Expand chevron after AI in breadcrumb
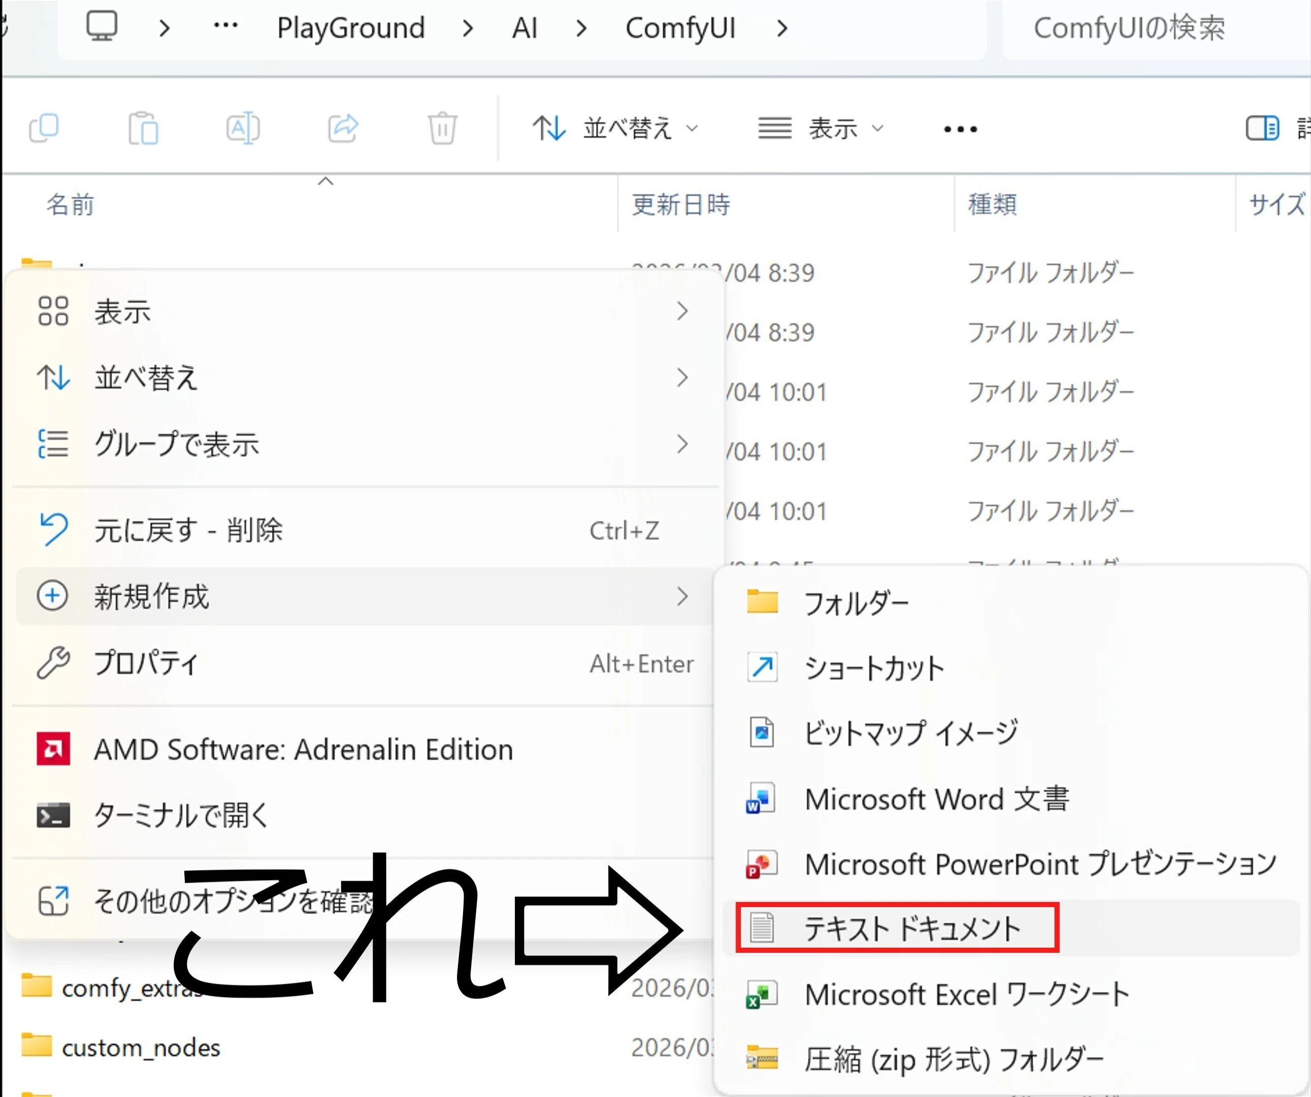 point(581,28)
